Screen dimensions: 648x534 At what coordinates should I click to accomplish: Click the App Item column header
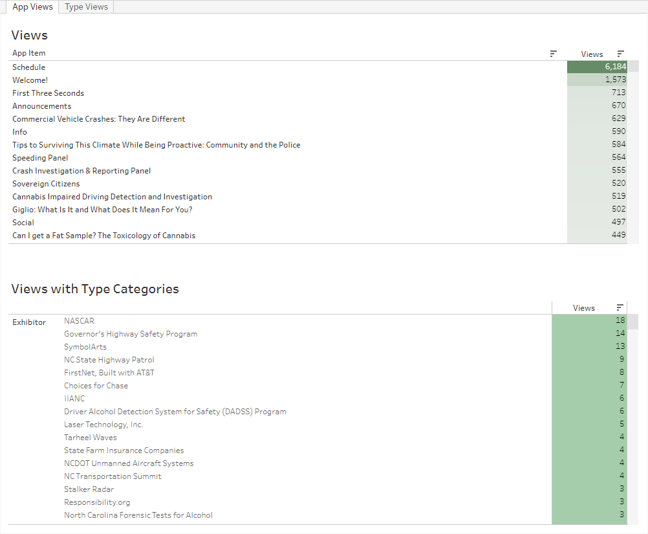point(29,53)
